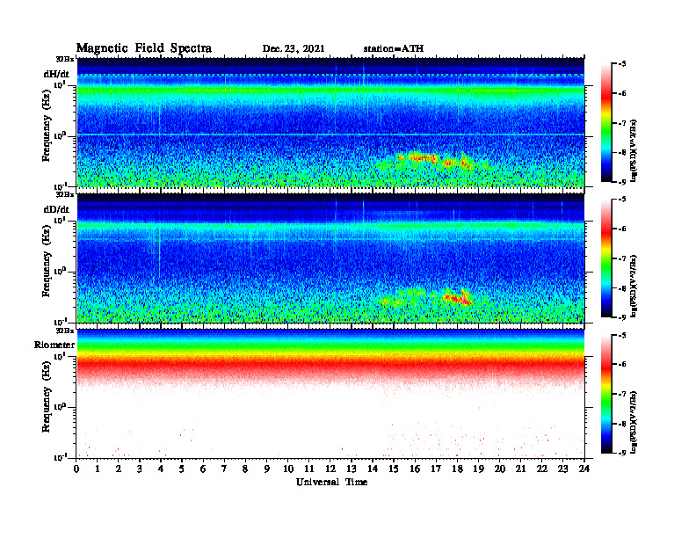Screen dimensions: 696x538
Task: Click the -6 tick on the Riometer colorbar
Action: coord(622,365)
